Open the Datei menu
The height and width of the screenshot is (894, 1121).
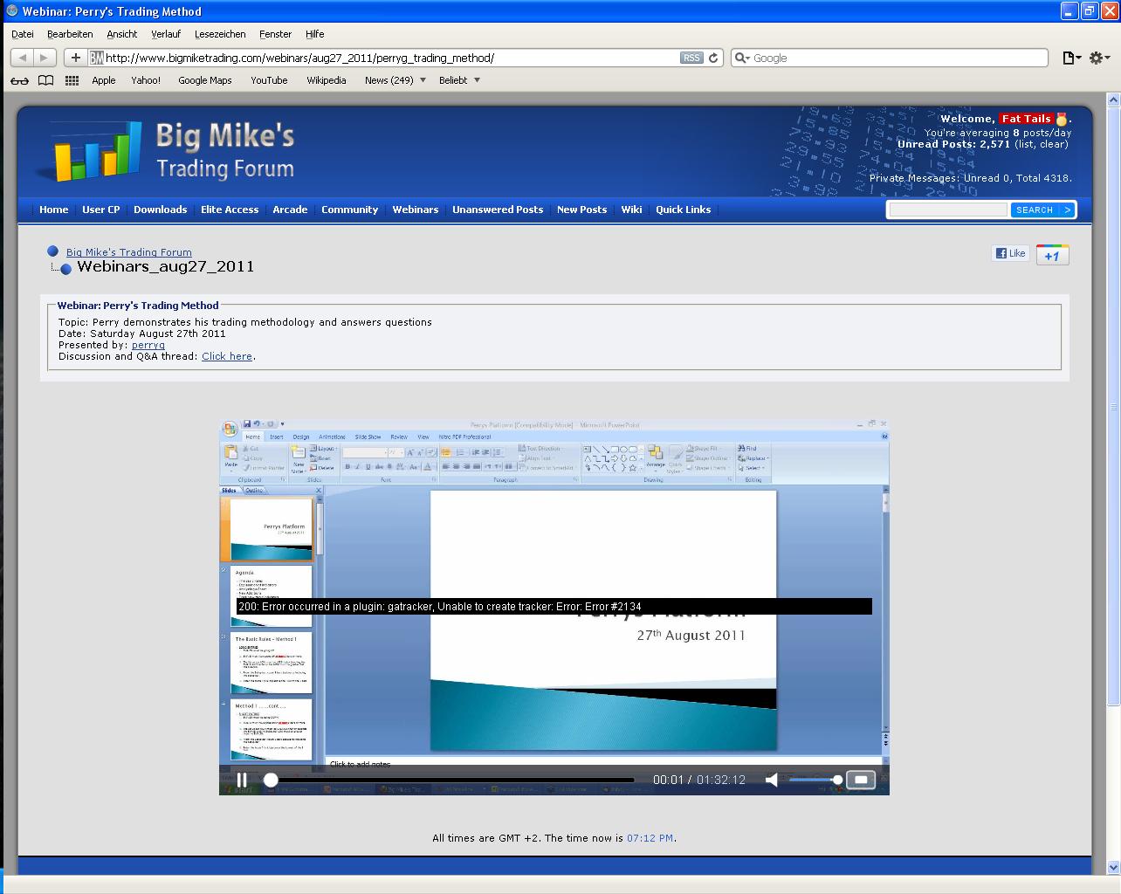coord(23,34)
